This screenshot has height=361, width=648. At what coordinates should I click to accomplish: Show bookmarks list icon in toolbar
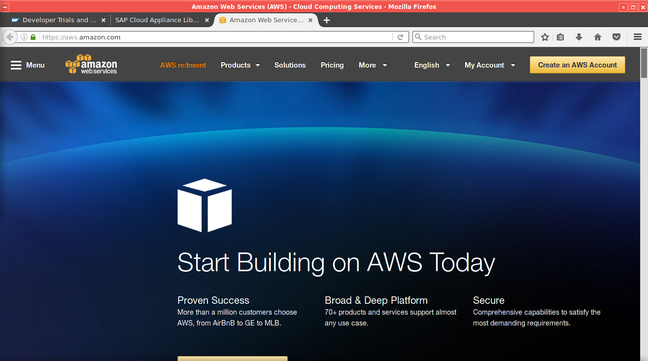pos(560,37)
